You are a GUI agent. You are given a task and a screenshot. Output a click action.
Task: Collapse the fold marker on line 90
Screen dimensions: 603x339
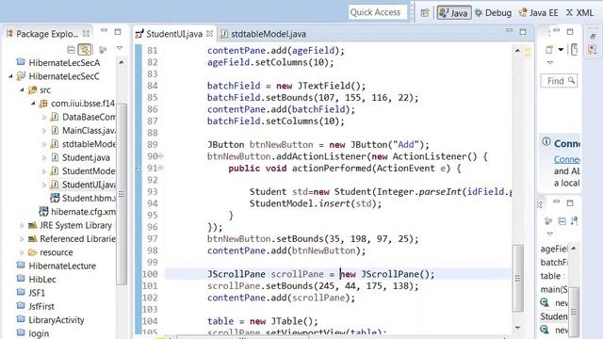[x=161, y=155]
